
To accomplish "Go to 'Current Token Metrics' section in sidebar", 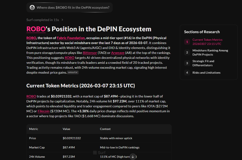I will 207,42.
